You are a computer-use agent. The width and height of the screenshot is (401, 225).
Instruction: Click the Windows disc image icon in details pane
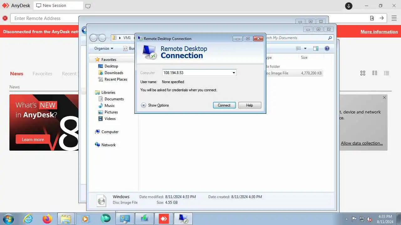[102, 200]
